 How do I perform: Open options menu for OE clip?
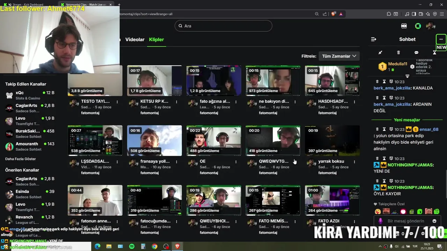[236, 162]
